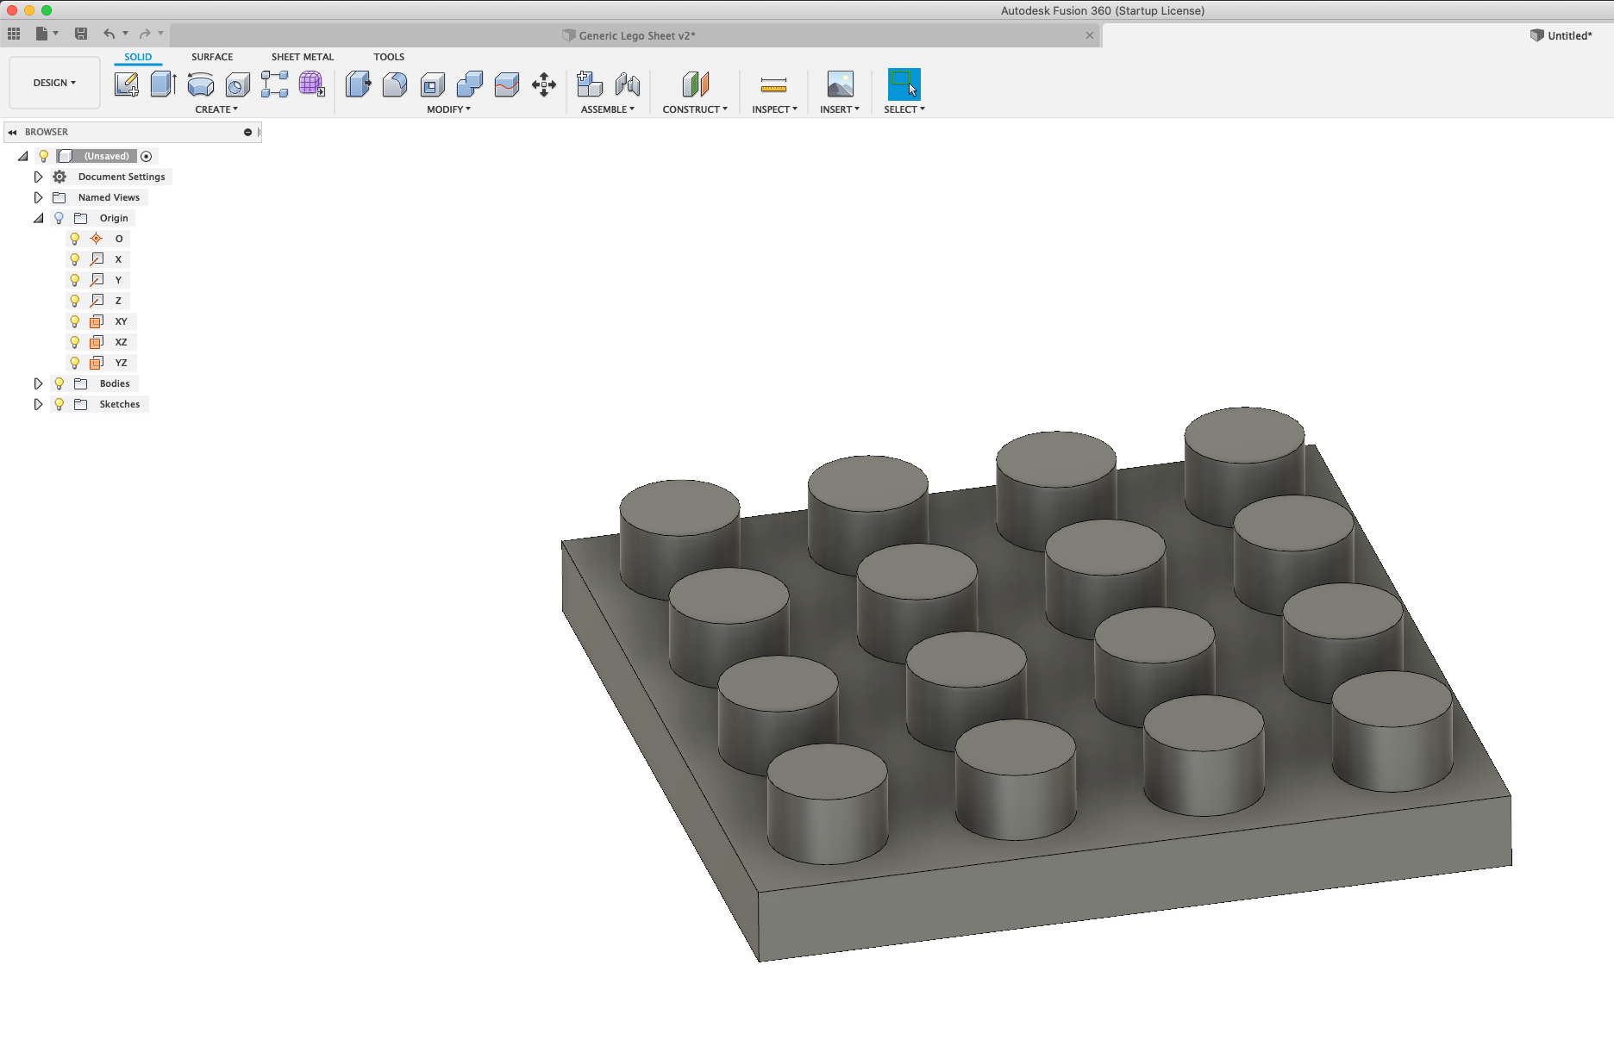Toggle visibility of the Z axis

point(75,301)
